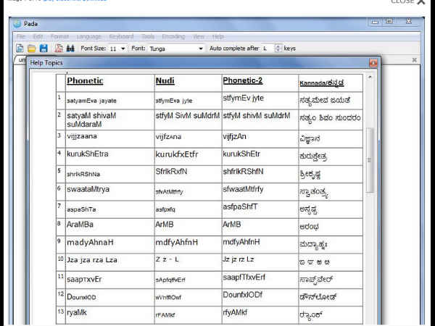Screen dimensions: 435x326
Task: Open the Encoding menu
Action: point(174,37)
